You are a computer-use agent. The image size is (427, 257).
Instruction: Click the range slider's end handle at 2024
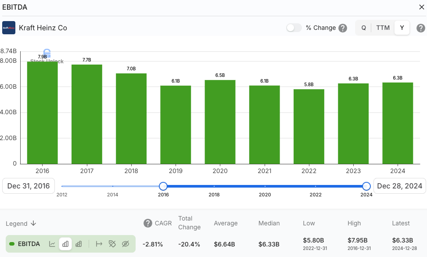(366, 186)
